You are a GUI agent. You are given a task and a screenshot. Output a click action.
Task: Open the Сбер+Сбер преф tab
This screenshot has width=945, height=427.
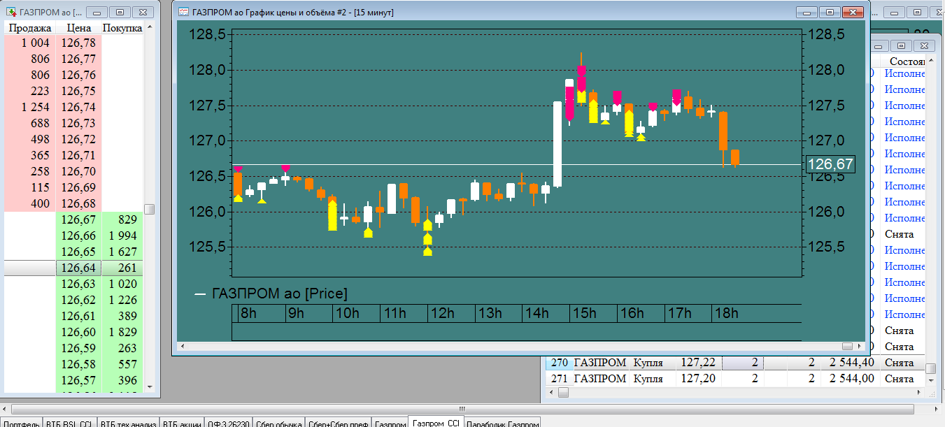pyautogui.click(x=339, y=423)
